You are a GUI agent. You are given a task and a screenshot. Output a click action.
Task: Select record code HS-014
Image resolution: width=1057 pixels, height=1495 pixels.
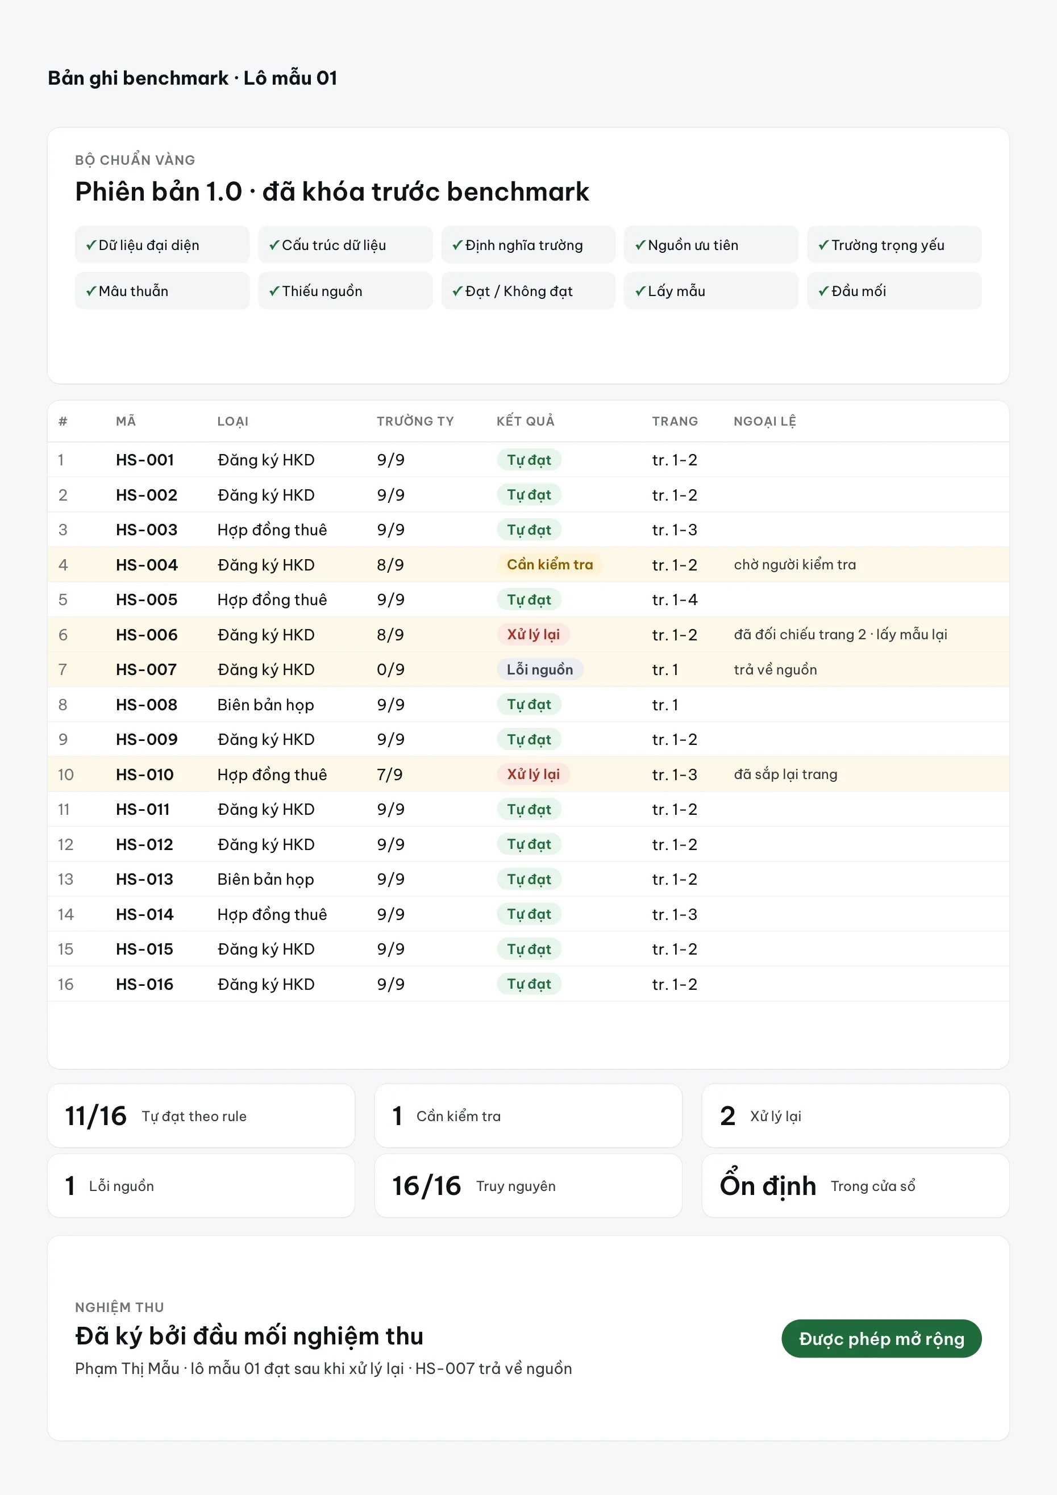click(x=144, y=914)
